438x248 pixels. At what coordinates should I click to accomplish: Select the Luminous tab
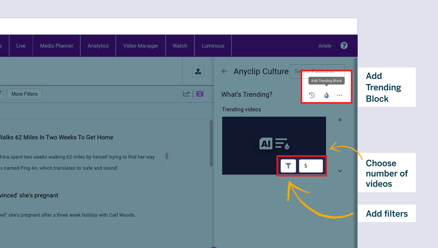213,46
